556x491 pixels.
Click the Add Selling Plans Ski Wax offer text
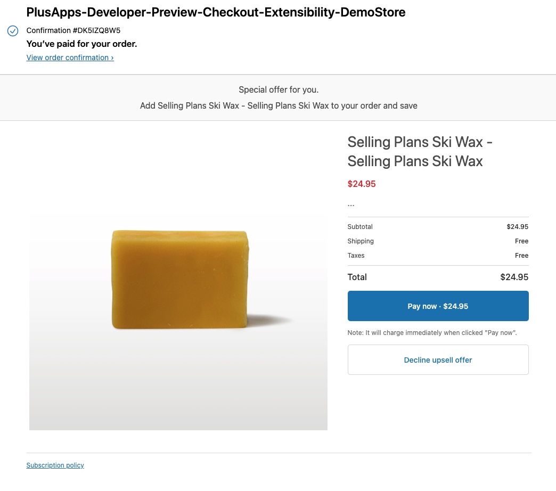coord(278,105)
